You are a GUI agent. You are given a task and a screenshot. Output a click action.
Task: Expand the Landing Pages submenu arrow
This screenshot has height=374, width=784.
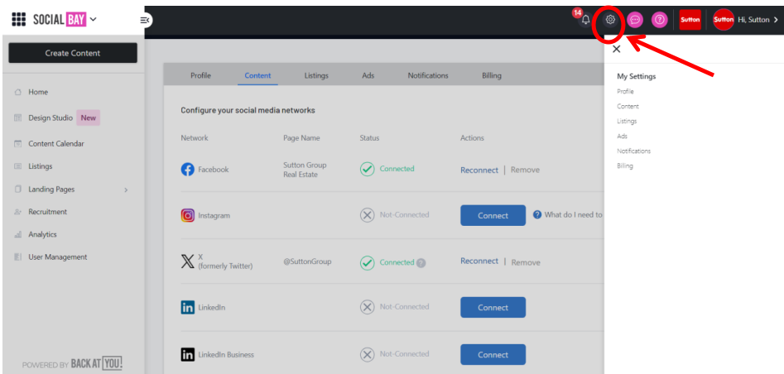click(126, 190)
